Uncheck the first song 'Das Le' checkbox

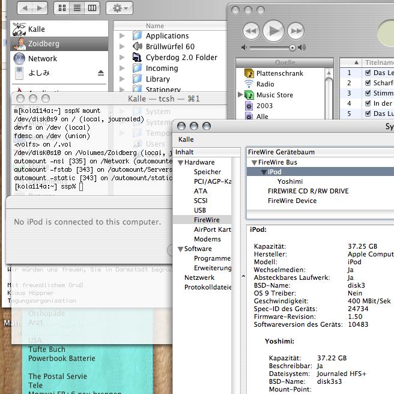368,73
